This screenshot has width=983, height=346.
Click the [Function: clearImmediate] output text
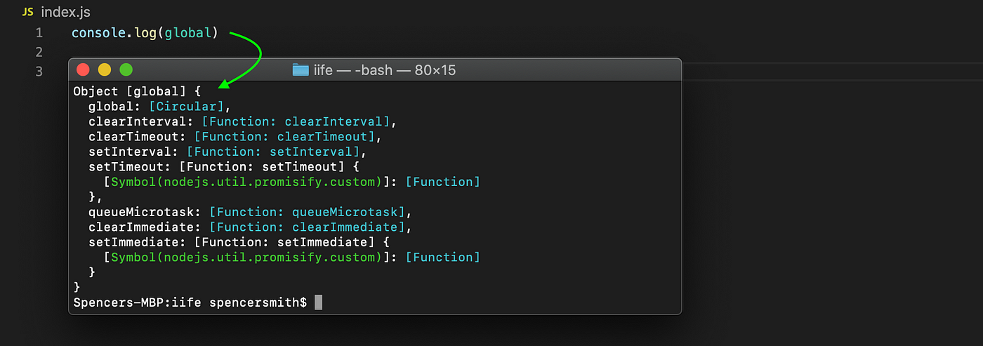coord(307,227)
